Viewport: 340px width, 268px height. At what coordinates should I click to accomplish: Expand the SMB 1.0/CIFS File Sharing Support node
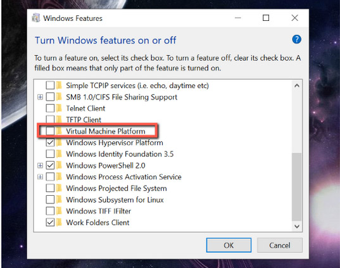coord(40,97)
